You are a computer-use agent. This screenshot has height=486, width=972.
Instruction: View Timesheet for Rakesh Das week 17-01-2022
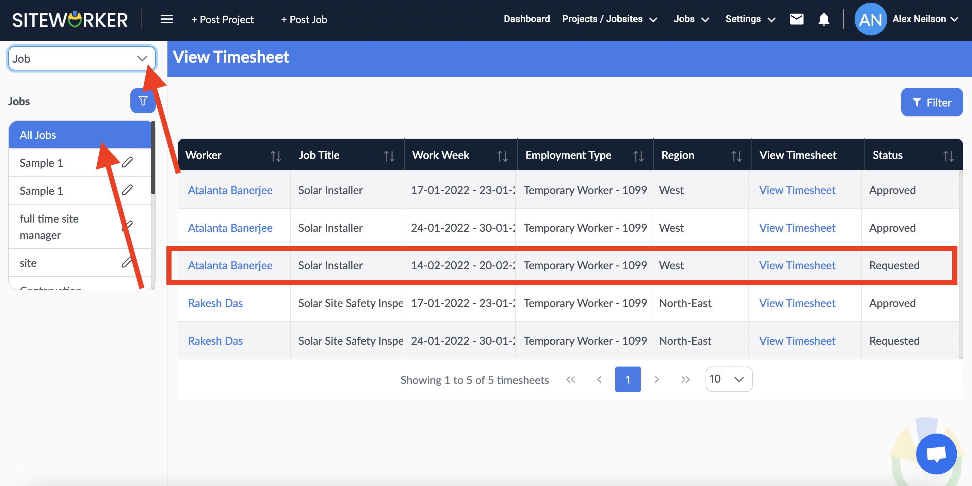pyautogui.click(x=797, y=303)
